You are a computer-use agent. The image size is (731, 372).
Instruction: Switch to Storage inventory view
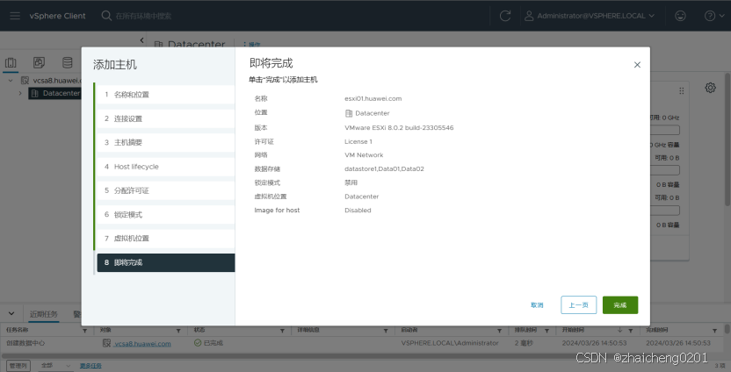[x=68, y=62]
